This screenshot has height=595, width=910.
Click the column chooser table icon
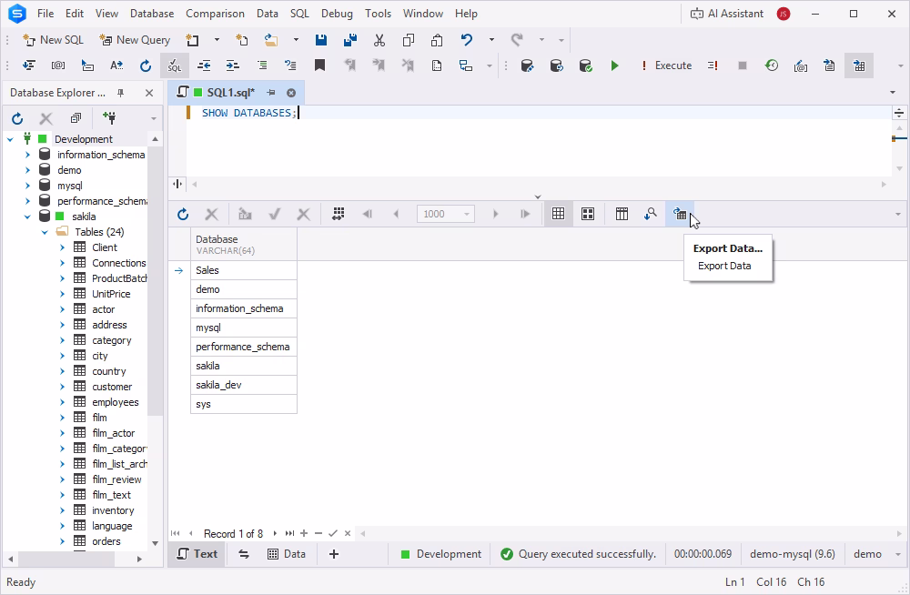622,214
